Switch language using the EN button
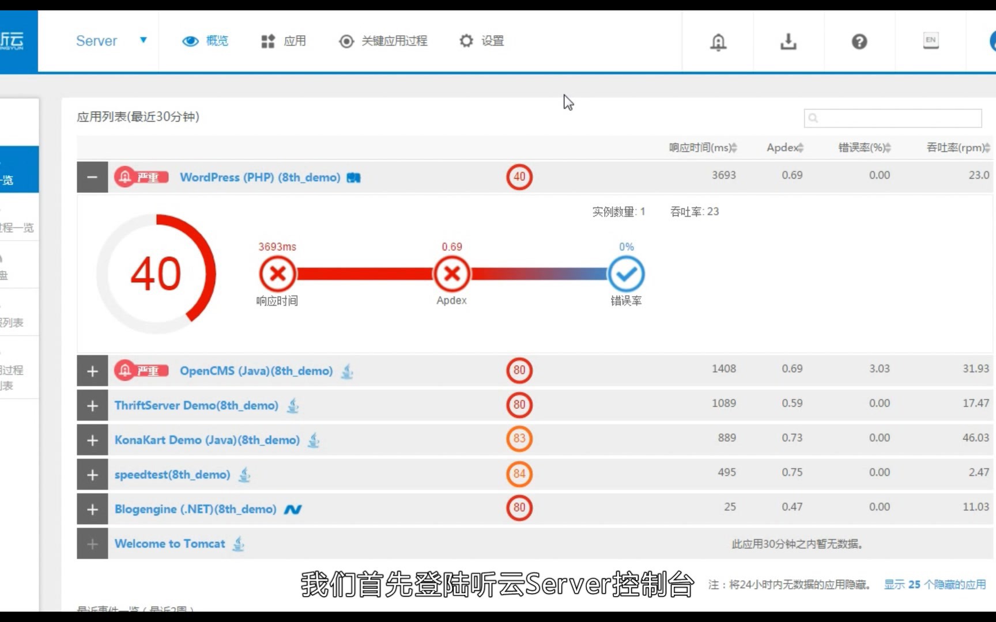Screen dimensions: 996x622 coord(930,40)
